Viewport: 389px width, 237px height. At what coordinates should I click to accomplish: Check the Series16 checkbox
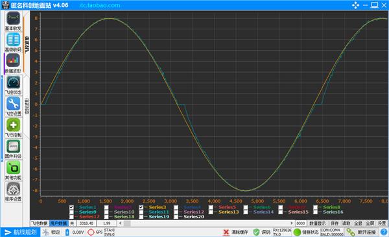315,212
